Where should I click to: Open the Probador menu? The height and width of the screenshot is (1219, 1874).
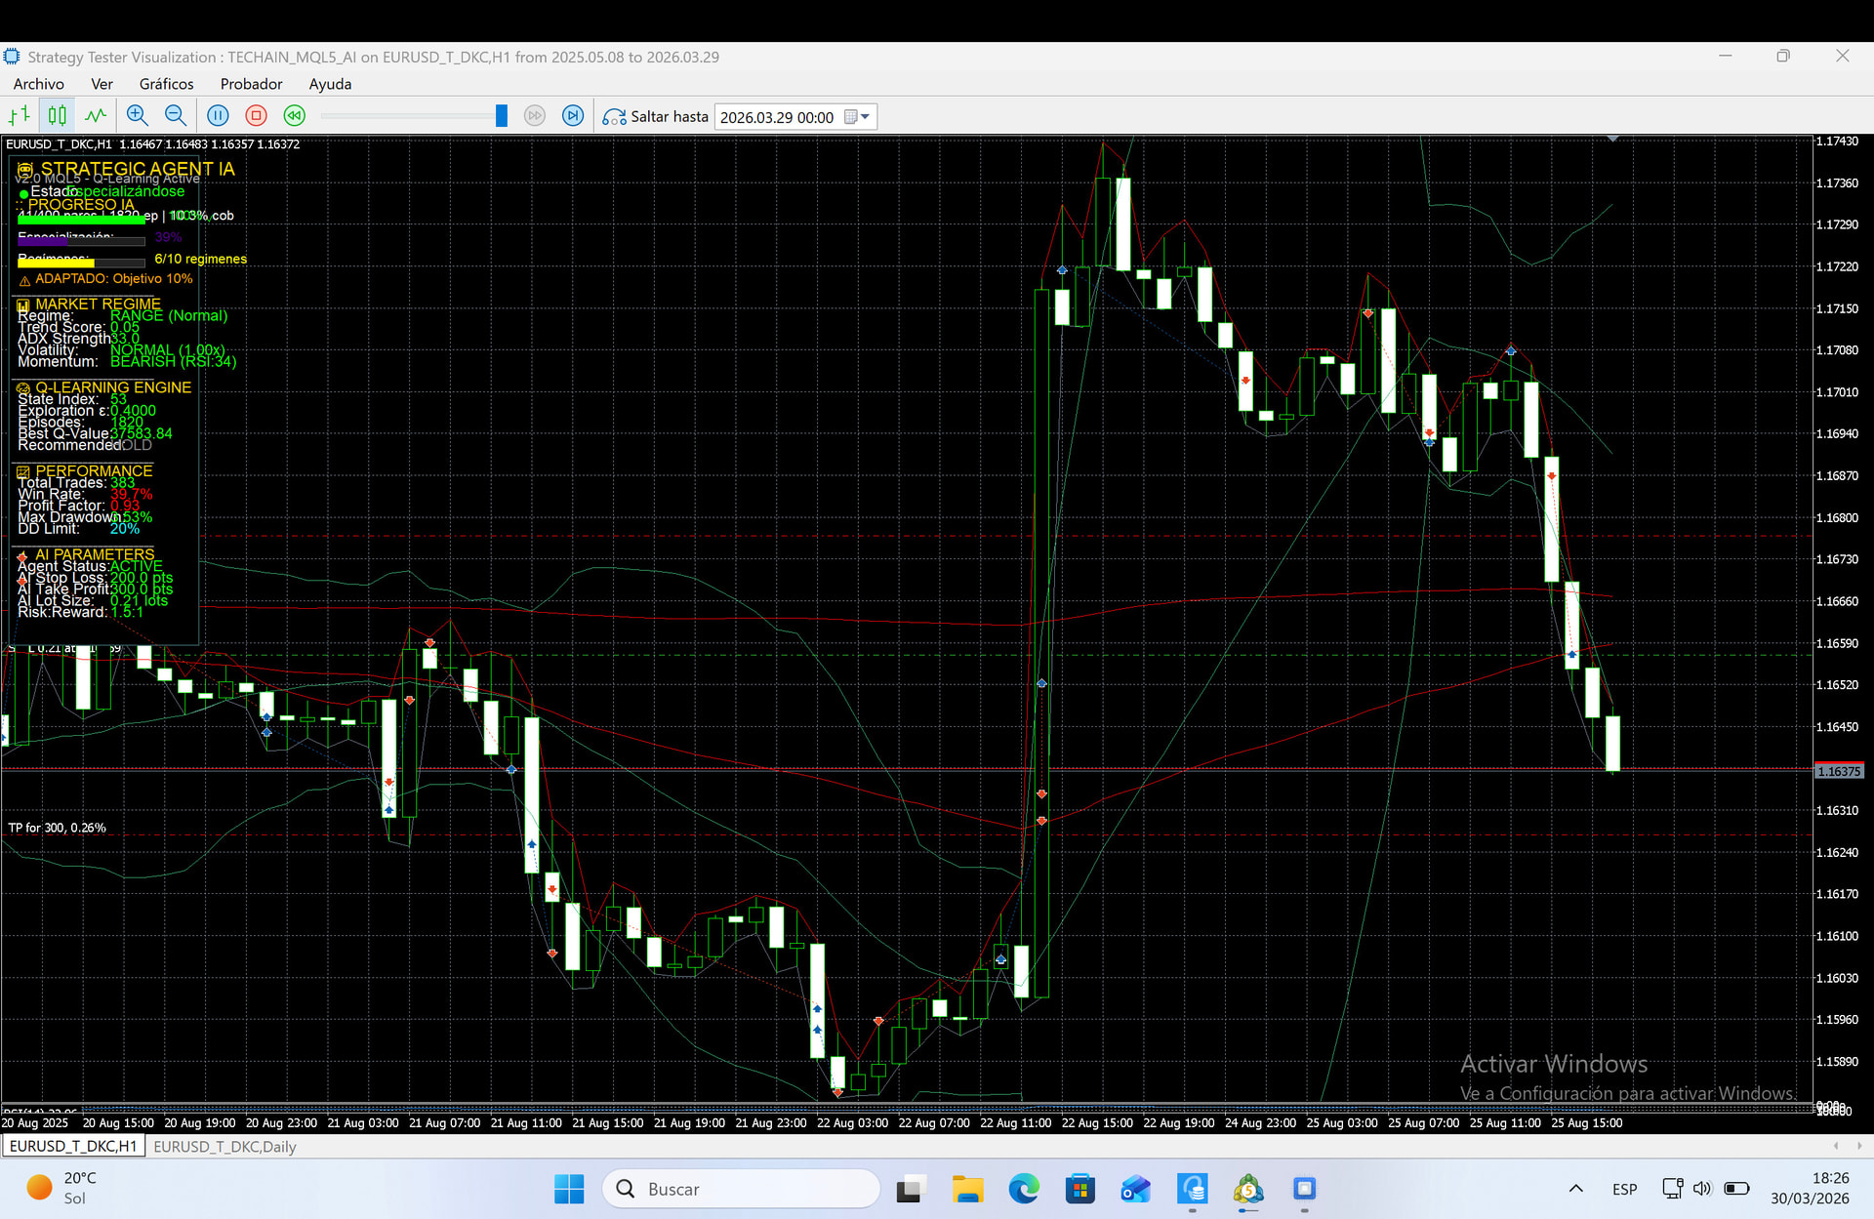(251, 84)
